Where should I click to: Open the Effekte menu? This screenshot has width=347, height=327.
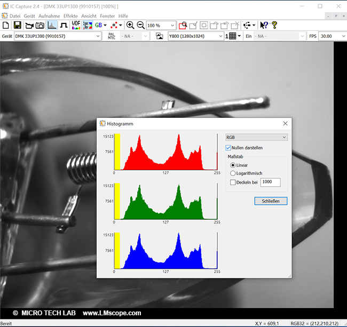coord(70,16)
